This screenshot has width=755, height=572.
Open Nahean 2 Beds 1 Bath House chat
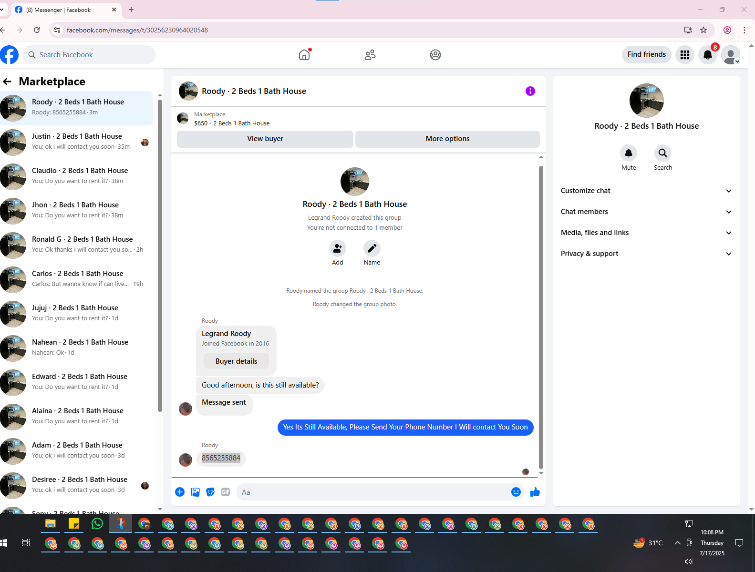point(76,348)
